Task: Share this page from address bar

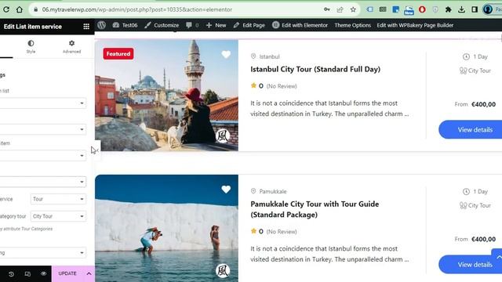Action: pos(340,9)
